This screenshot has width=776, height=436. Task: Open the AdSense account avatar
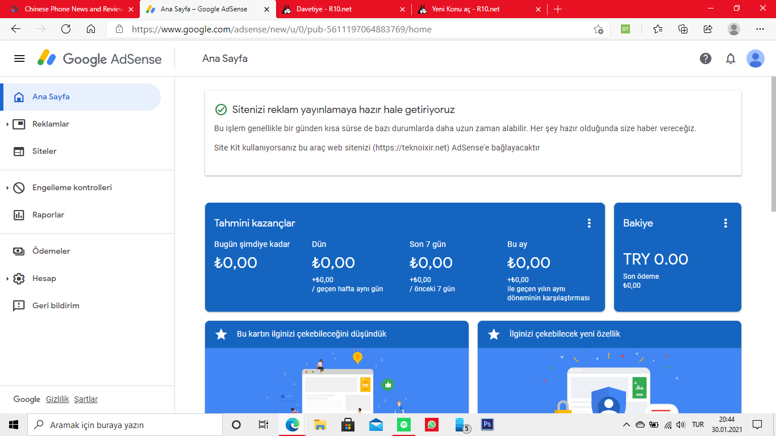click(x=756, y=58)
